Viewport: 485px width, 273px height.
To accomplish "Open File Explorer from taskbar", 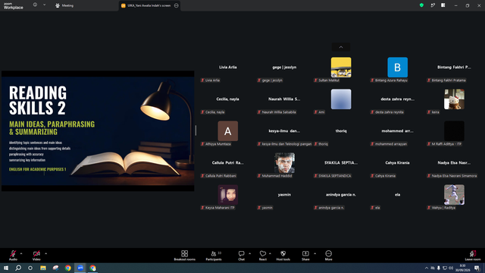I will click(x=43, y=268).
